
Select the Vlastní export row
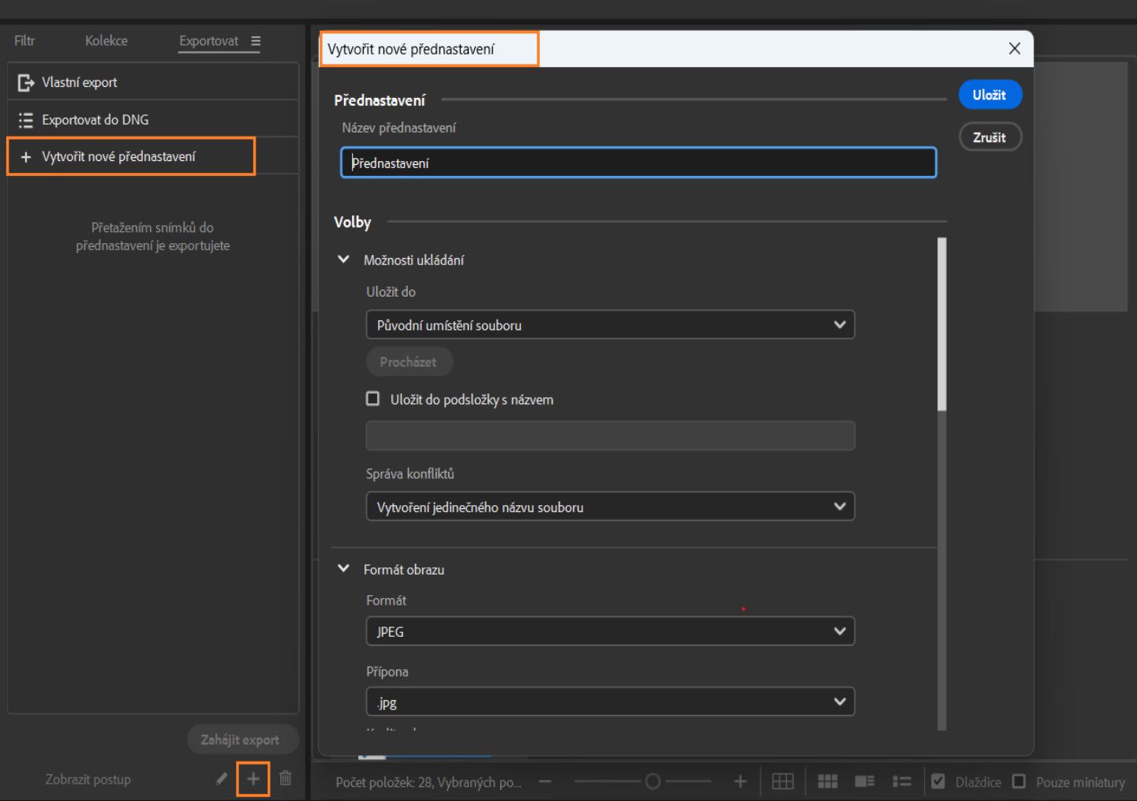[153, 82]
